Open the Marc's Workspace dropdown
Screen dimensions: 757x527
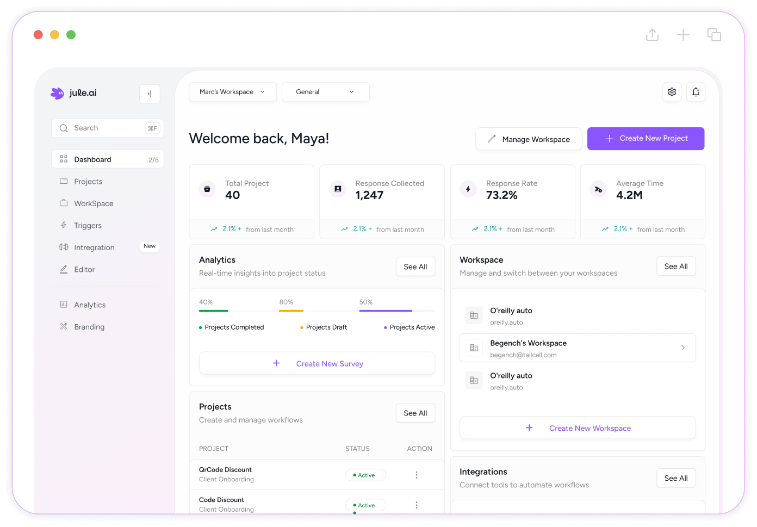click(233, 92)
